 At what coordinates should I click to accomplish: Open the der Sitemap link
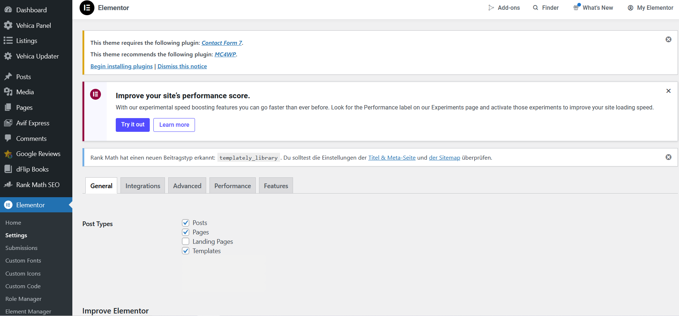pyautogui.click(x=445, y=157)
